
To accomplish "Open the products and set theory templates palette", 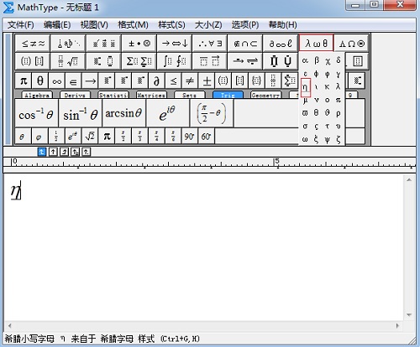I will [x=281, y=61].
